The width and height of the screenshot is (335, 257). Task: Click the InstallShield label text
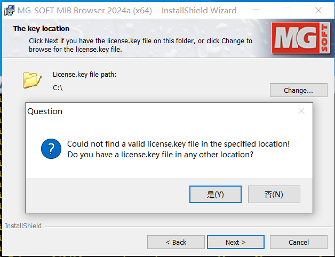(x=23, y=226)
